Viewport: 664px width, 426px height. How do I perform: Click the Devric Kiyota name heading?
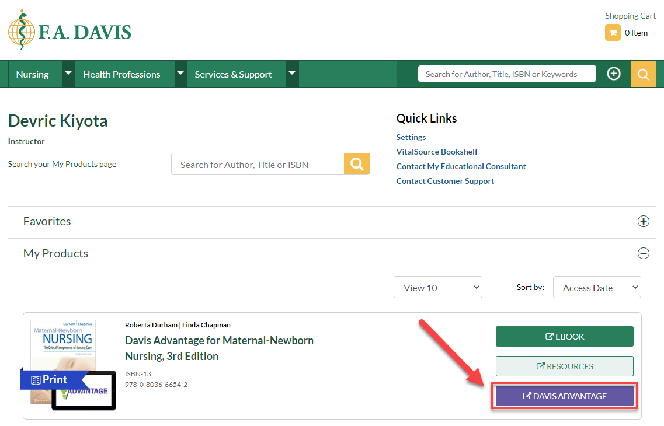[x=58, y=121]
